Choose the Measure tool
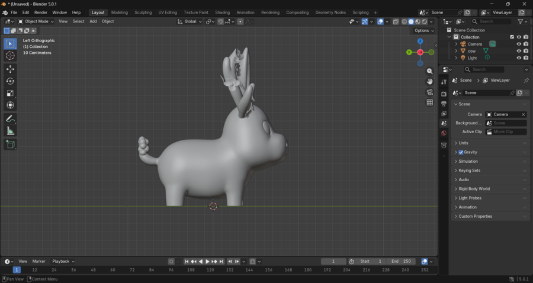 click(10, 131)
